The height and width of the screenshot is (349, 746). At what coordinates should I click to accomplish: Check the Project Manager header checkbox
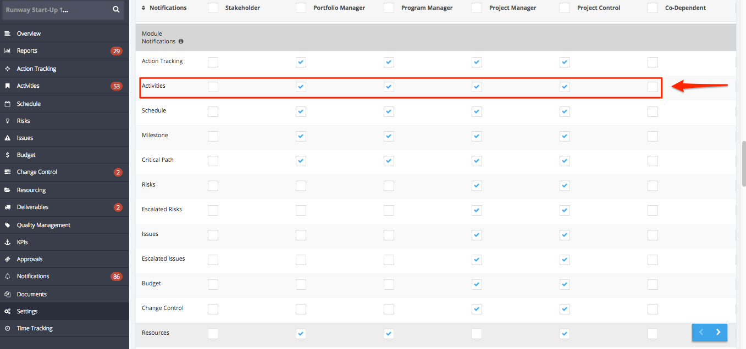click(x=477, y=8)
